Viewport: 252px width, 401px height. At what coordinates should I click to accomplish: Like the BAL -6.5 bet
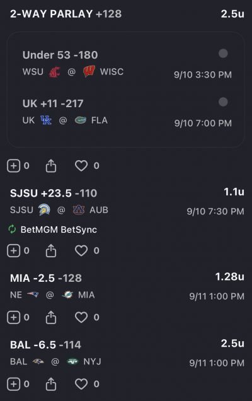pyautogui.click(x=81, y=384)
